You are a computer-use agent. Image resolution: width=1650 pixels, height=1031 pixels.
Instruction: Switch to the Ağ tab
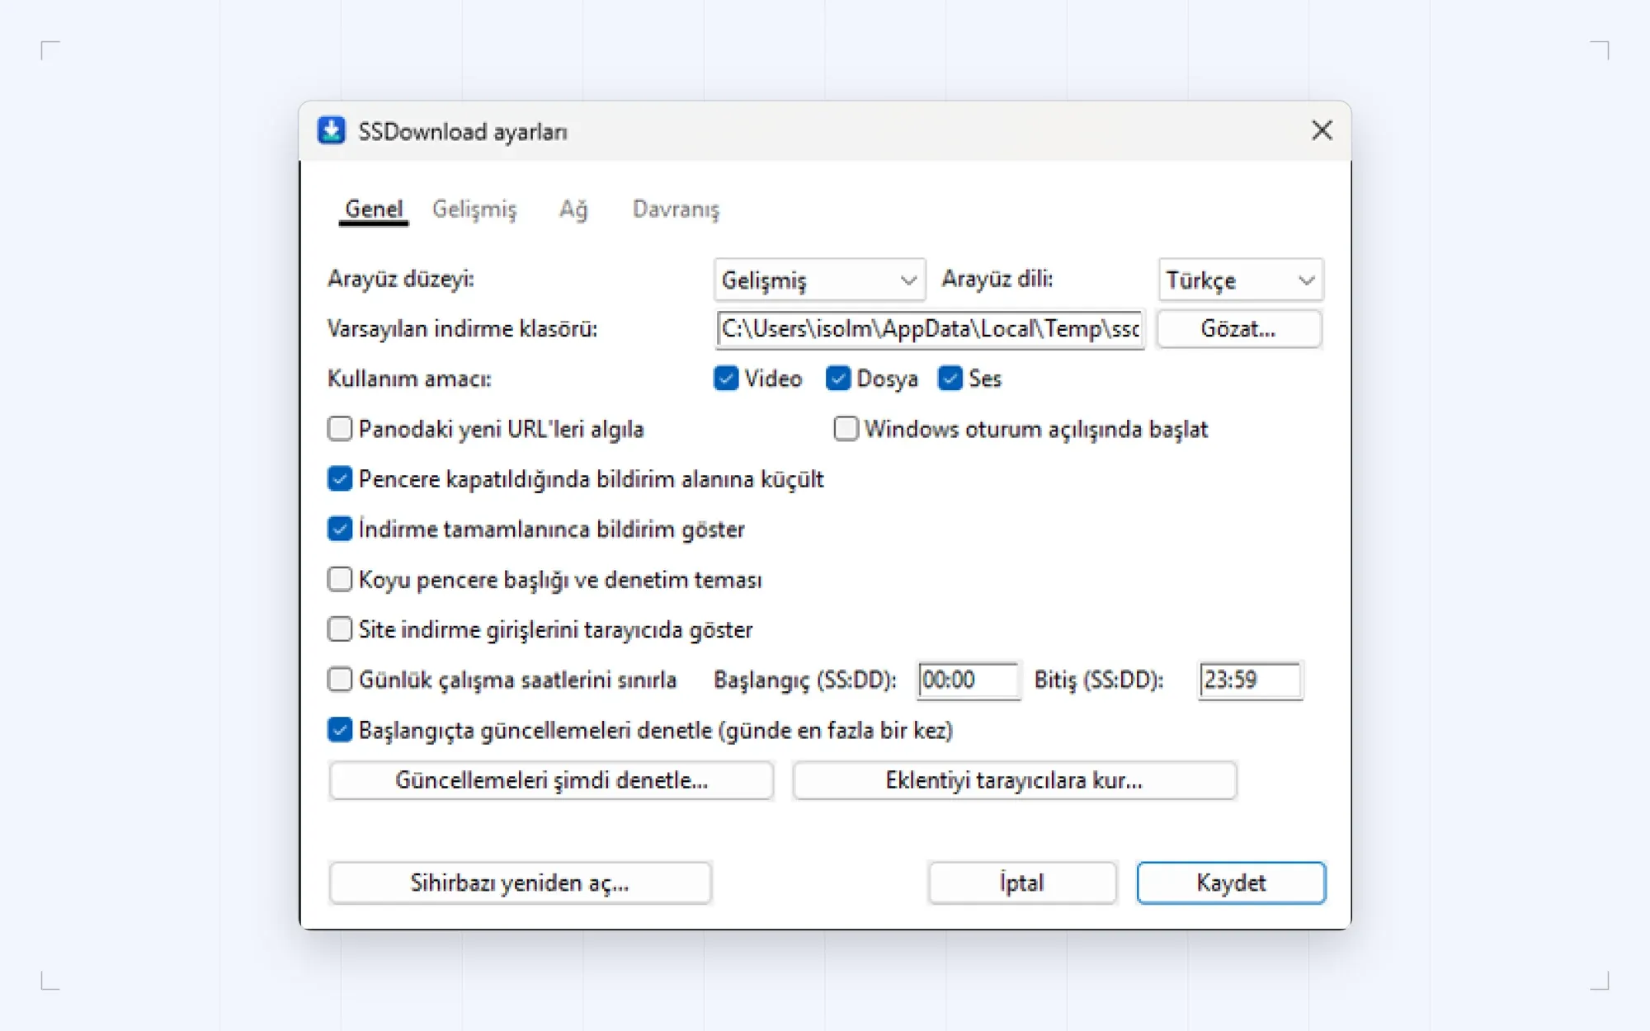pos(574,209)
